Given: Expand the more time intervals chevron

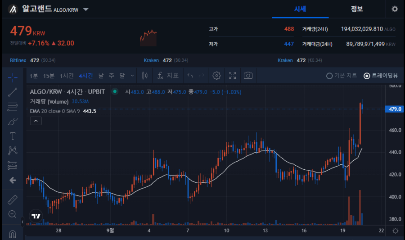Looking at the screenshot, I should 132,76.
